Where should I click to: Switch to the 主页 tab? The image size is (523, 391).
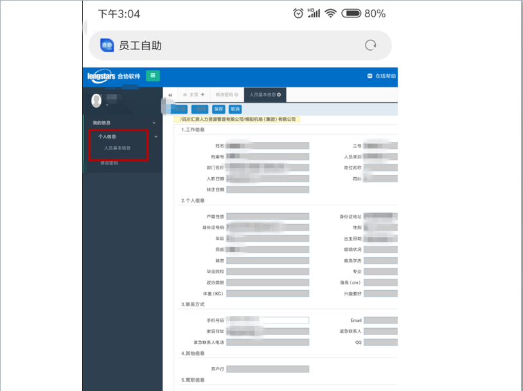[x=194, y=94]
